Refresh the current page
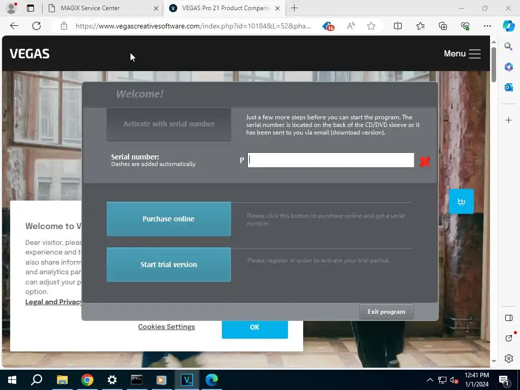The image size is (520, 390). (37, 26)
